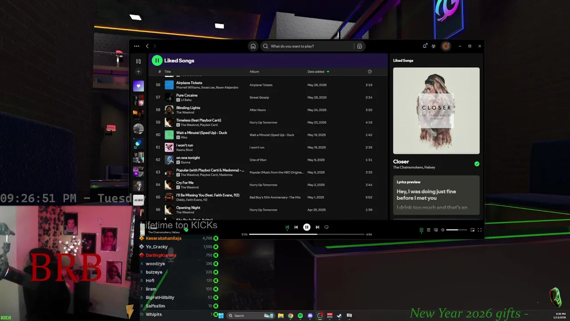This screenshot has height=321, width=570.
Task: Open Windows Start menu
Action: click(x=221, y=316)
